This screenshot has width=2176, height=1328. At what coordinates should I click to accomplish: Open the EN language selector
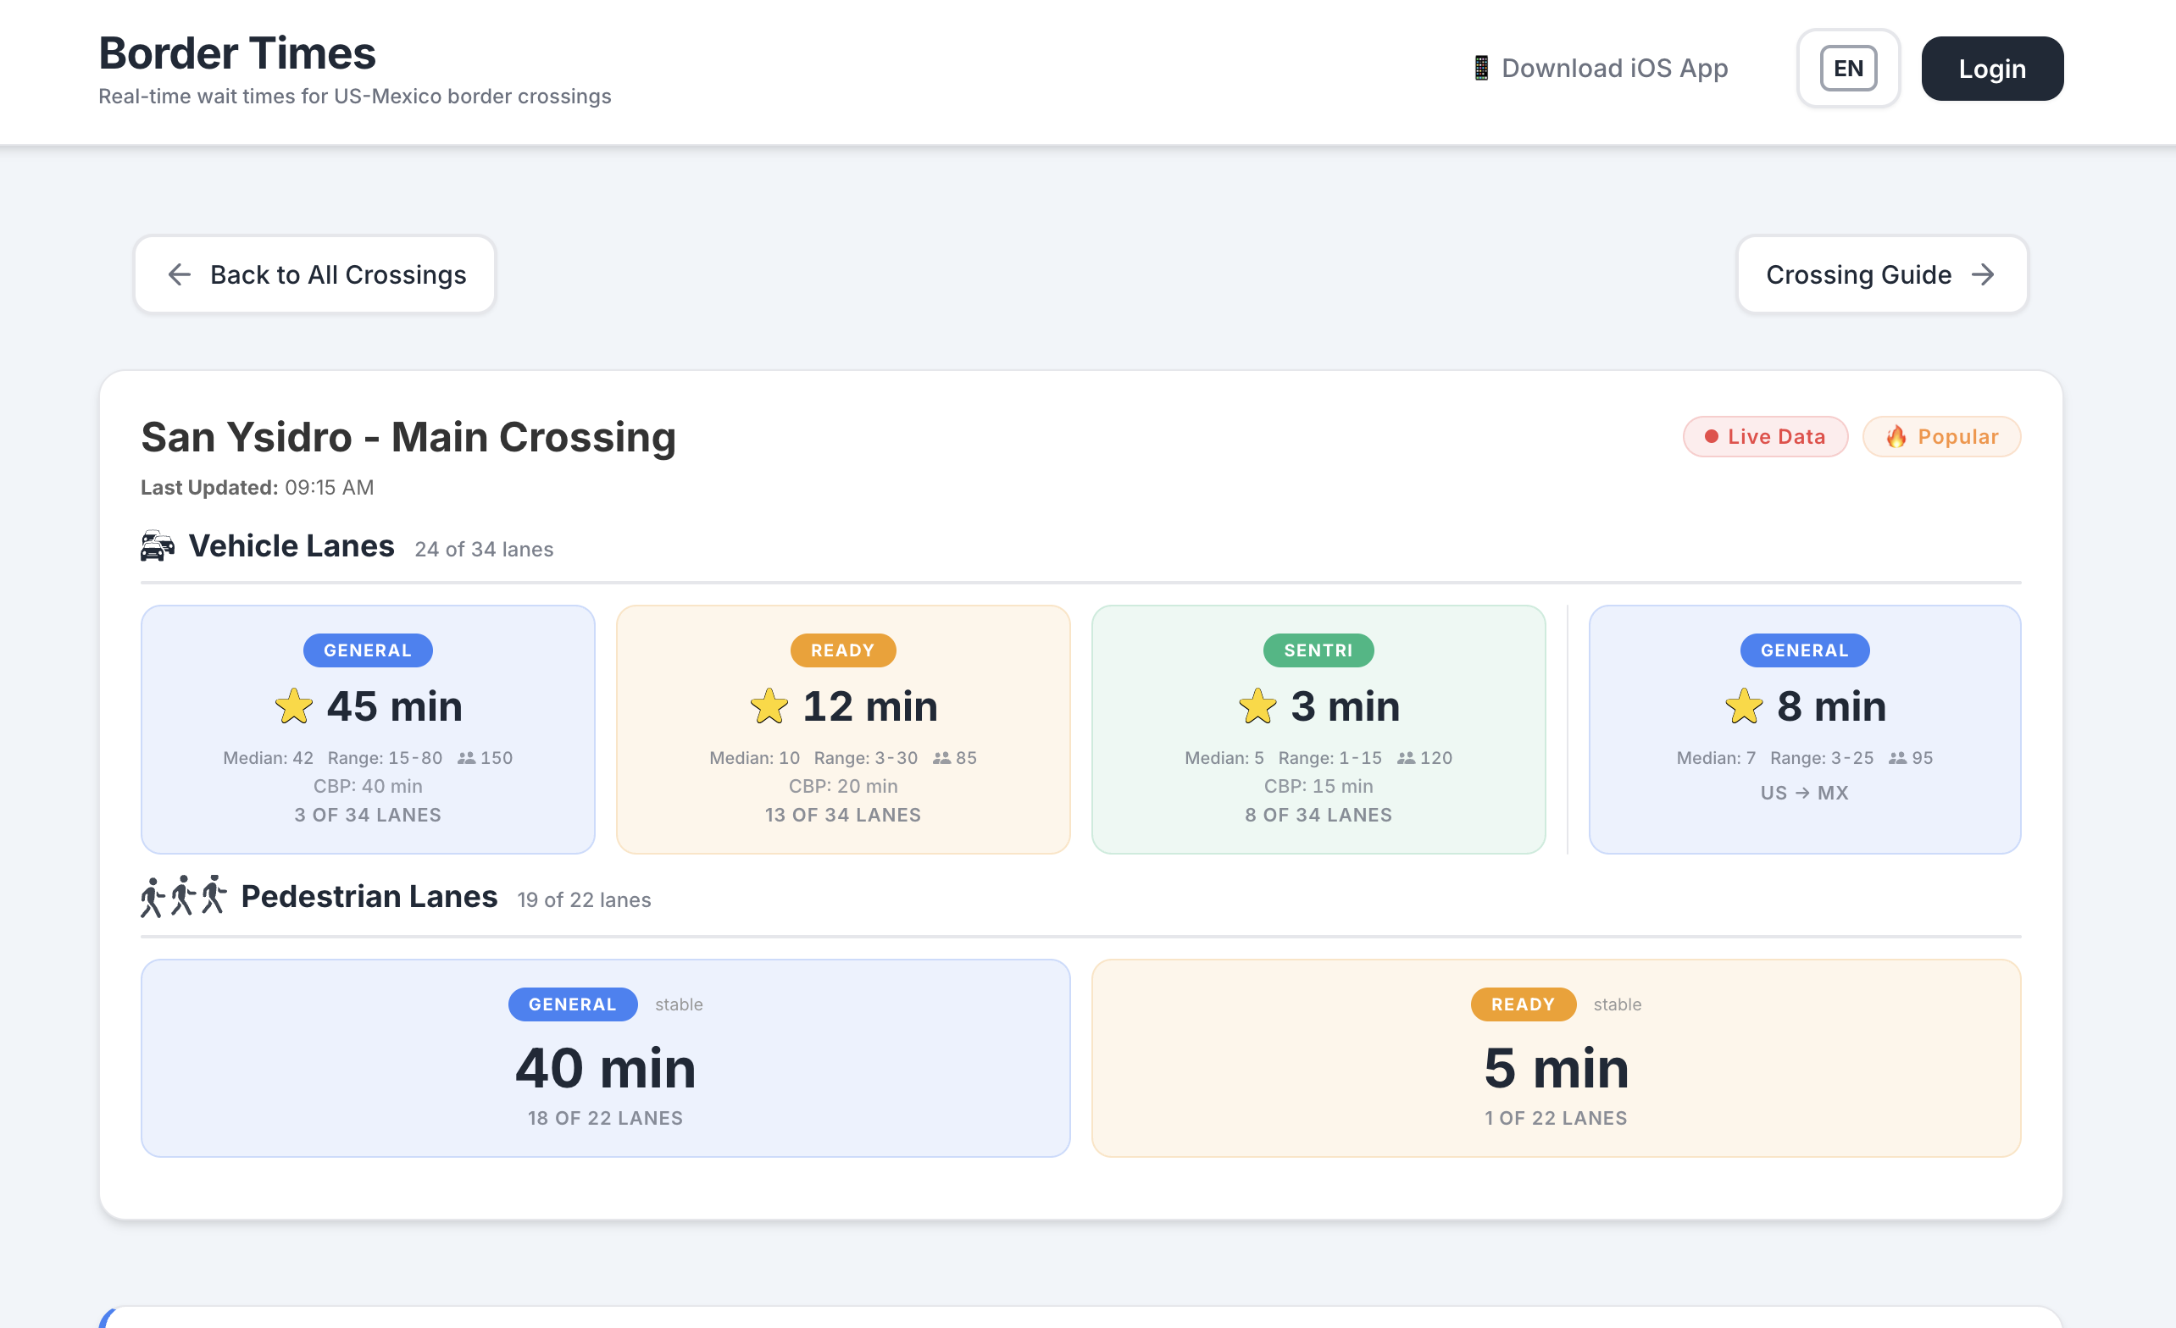pyautogui.click(x=1847, y=68)
